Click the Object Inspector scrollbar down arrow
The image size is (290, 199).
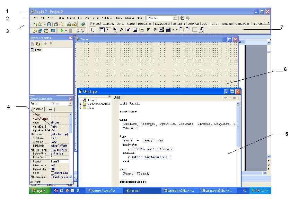point(70,177)
